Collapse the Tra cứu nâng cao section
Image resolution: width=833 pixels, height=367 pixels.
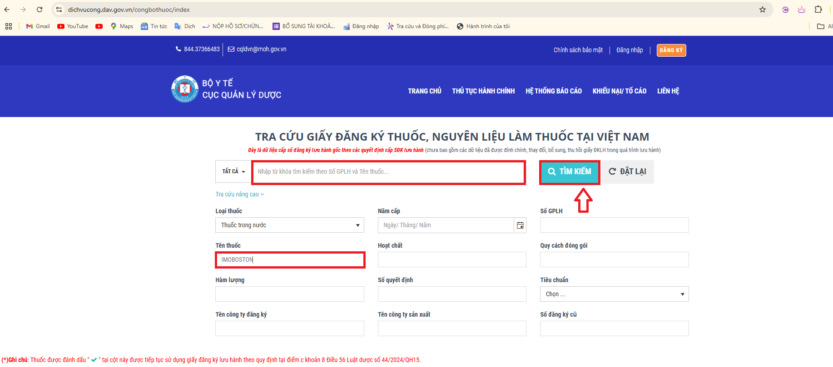coord(239,195)
